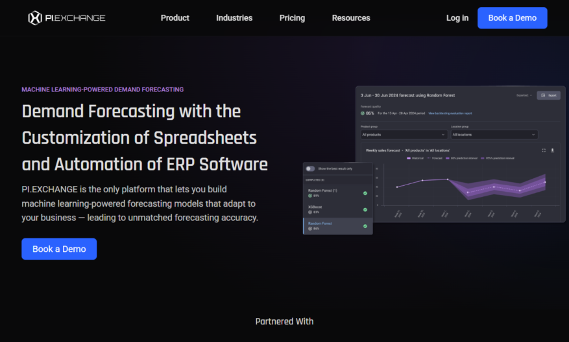Click the PI.EXCHANGE logo

(67, 17)
